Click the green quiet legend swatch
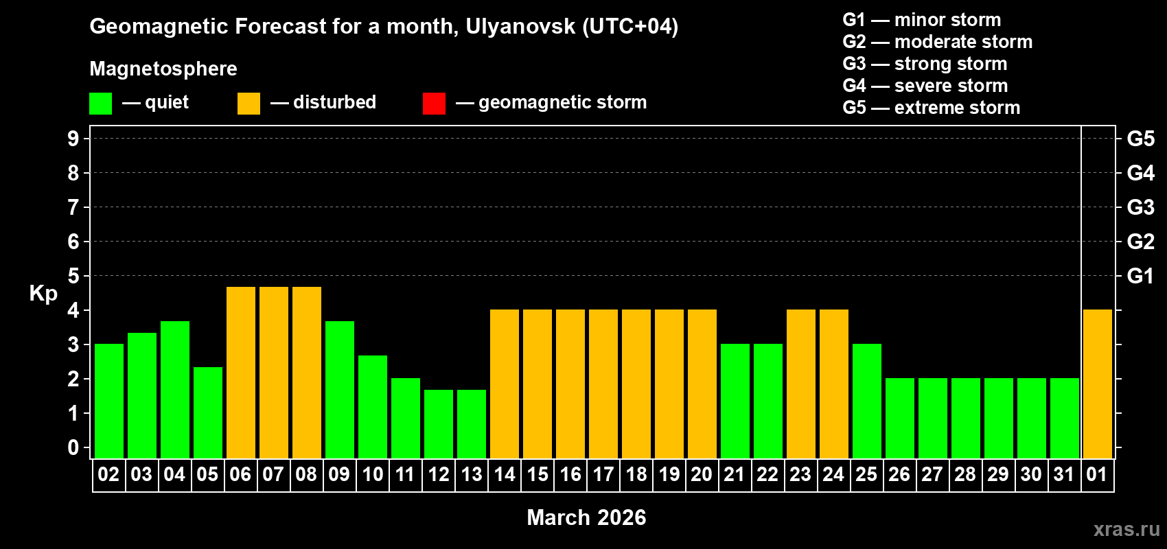This screenshot has height=549, width=1167. click(x=100, y=104)
